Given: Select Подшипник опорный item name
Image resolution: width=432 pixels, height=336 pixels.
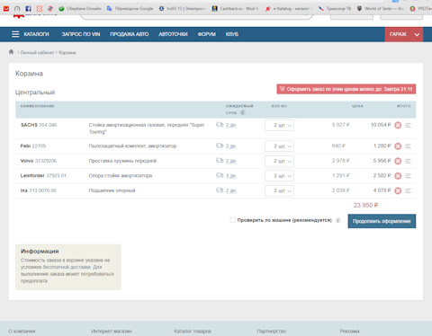Looking at the screenshot, I should click(x=112, y=190).
